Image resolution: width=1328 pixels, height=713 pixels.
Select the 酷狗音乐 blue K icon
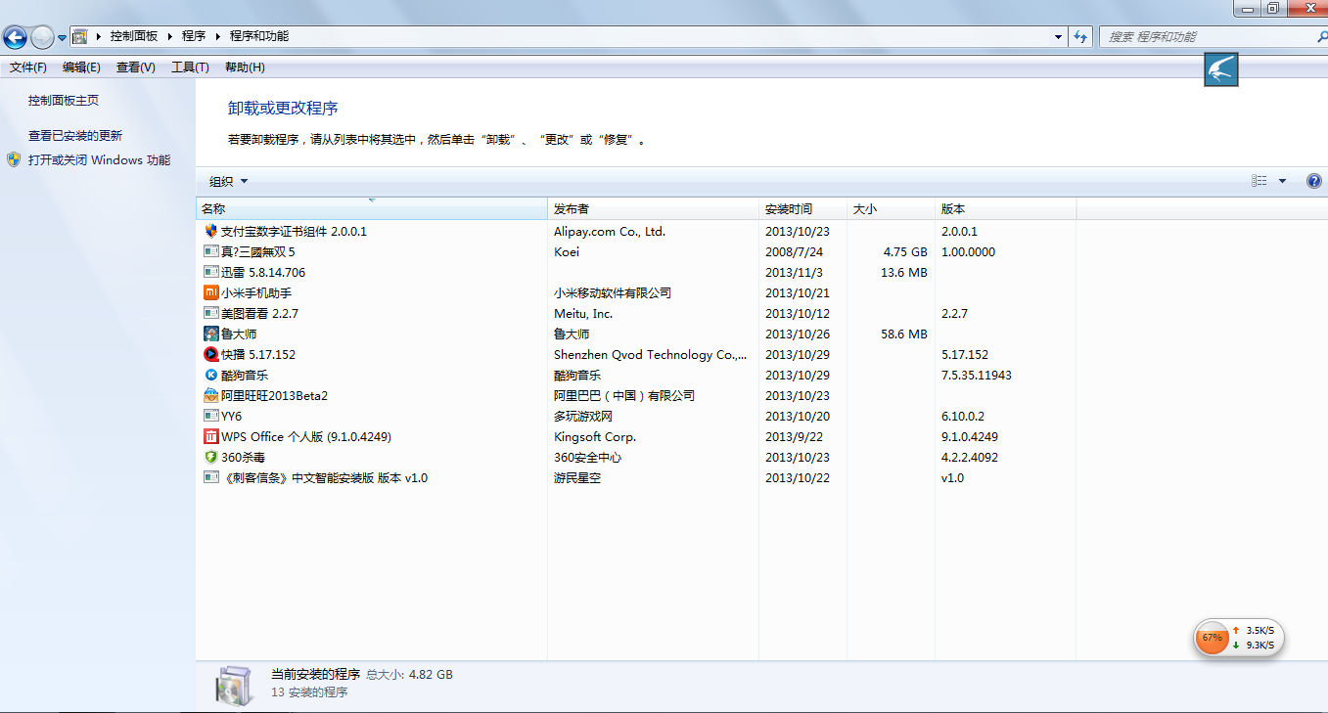pos(210,376)
